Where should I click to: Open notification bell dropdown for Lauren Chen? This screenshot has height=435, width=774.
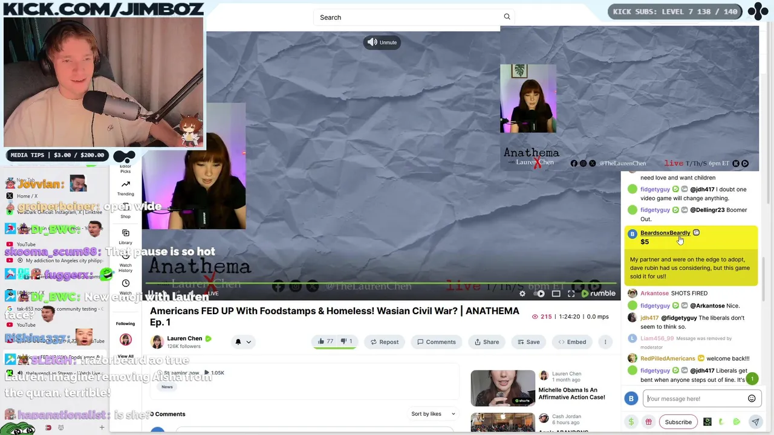pyautogui.click(x=242, y=342)
